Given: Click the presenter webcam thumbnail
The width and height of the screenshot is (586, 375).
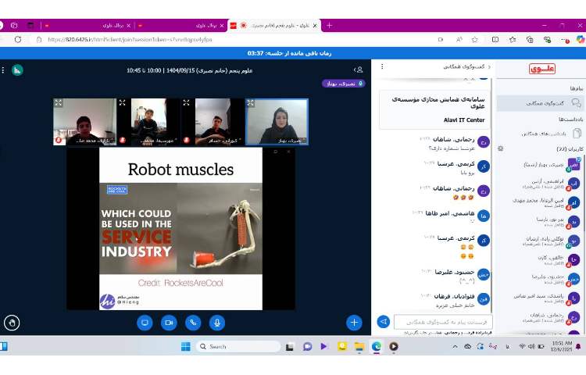Looking at the screenshot, I should (277, 121).
